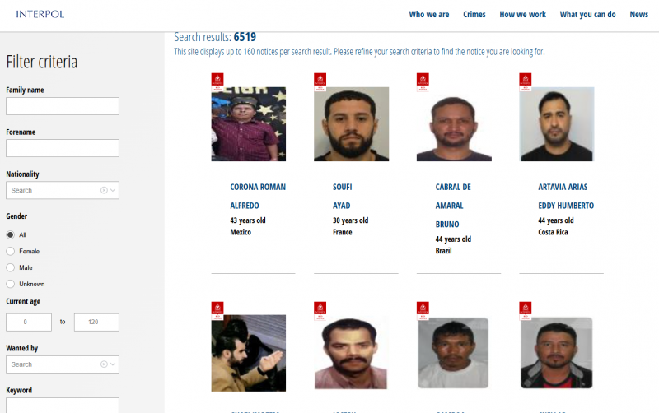
Task: Click red notice badge above Artavia Arias photo
Action: pyautogui.click(x=526, y=81)
